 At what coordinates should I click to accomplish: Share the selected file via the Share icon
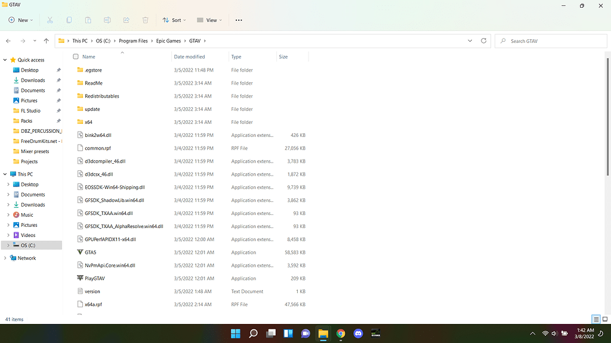[x=126, y=20]
